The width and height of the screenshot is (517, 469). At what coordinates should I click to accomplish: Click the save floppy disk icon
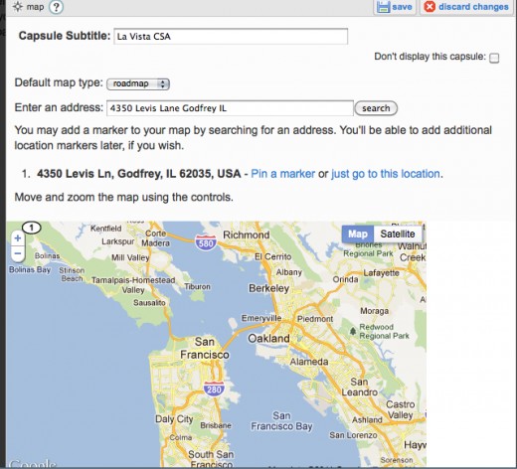(383, 7)
